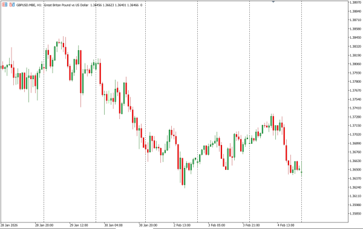The height and width of the screenshot is (229, 363).
Task: Click the chart shift triangle marker at top
Action: point(273,1)
